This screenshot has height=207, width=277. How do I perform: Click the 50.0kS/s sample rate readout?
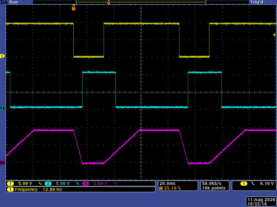(x=212, y=184)
